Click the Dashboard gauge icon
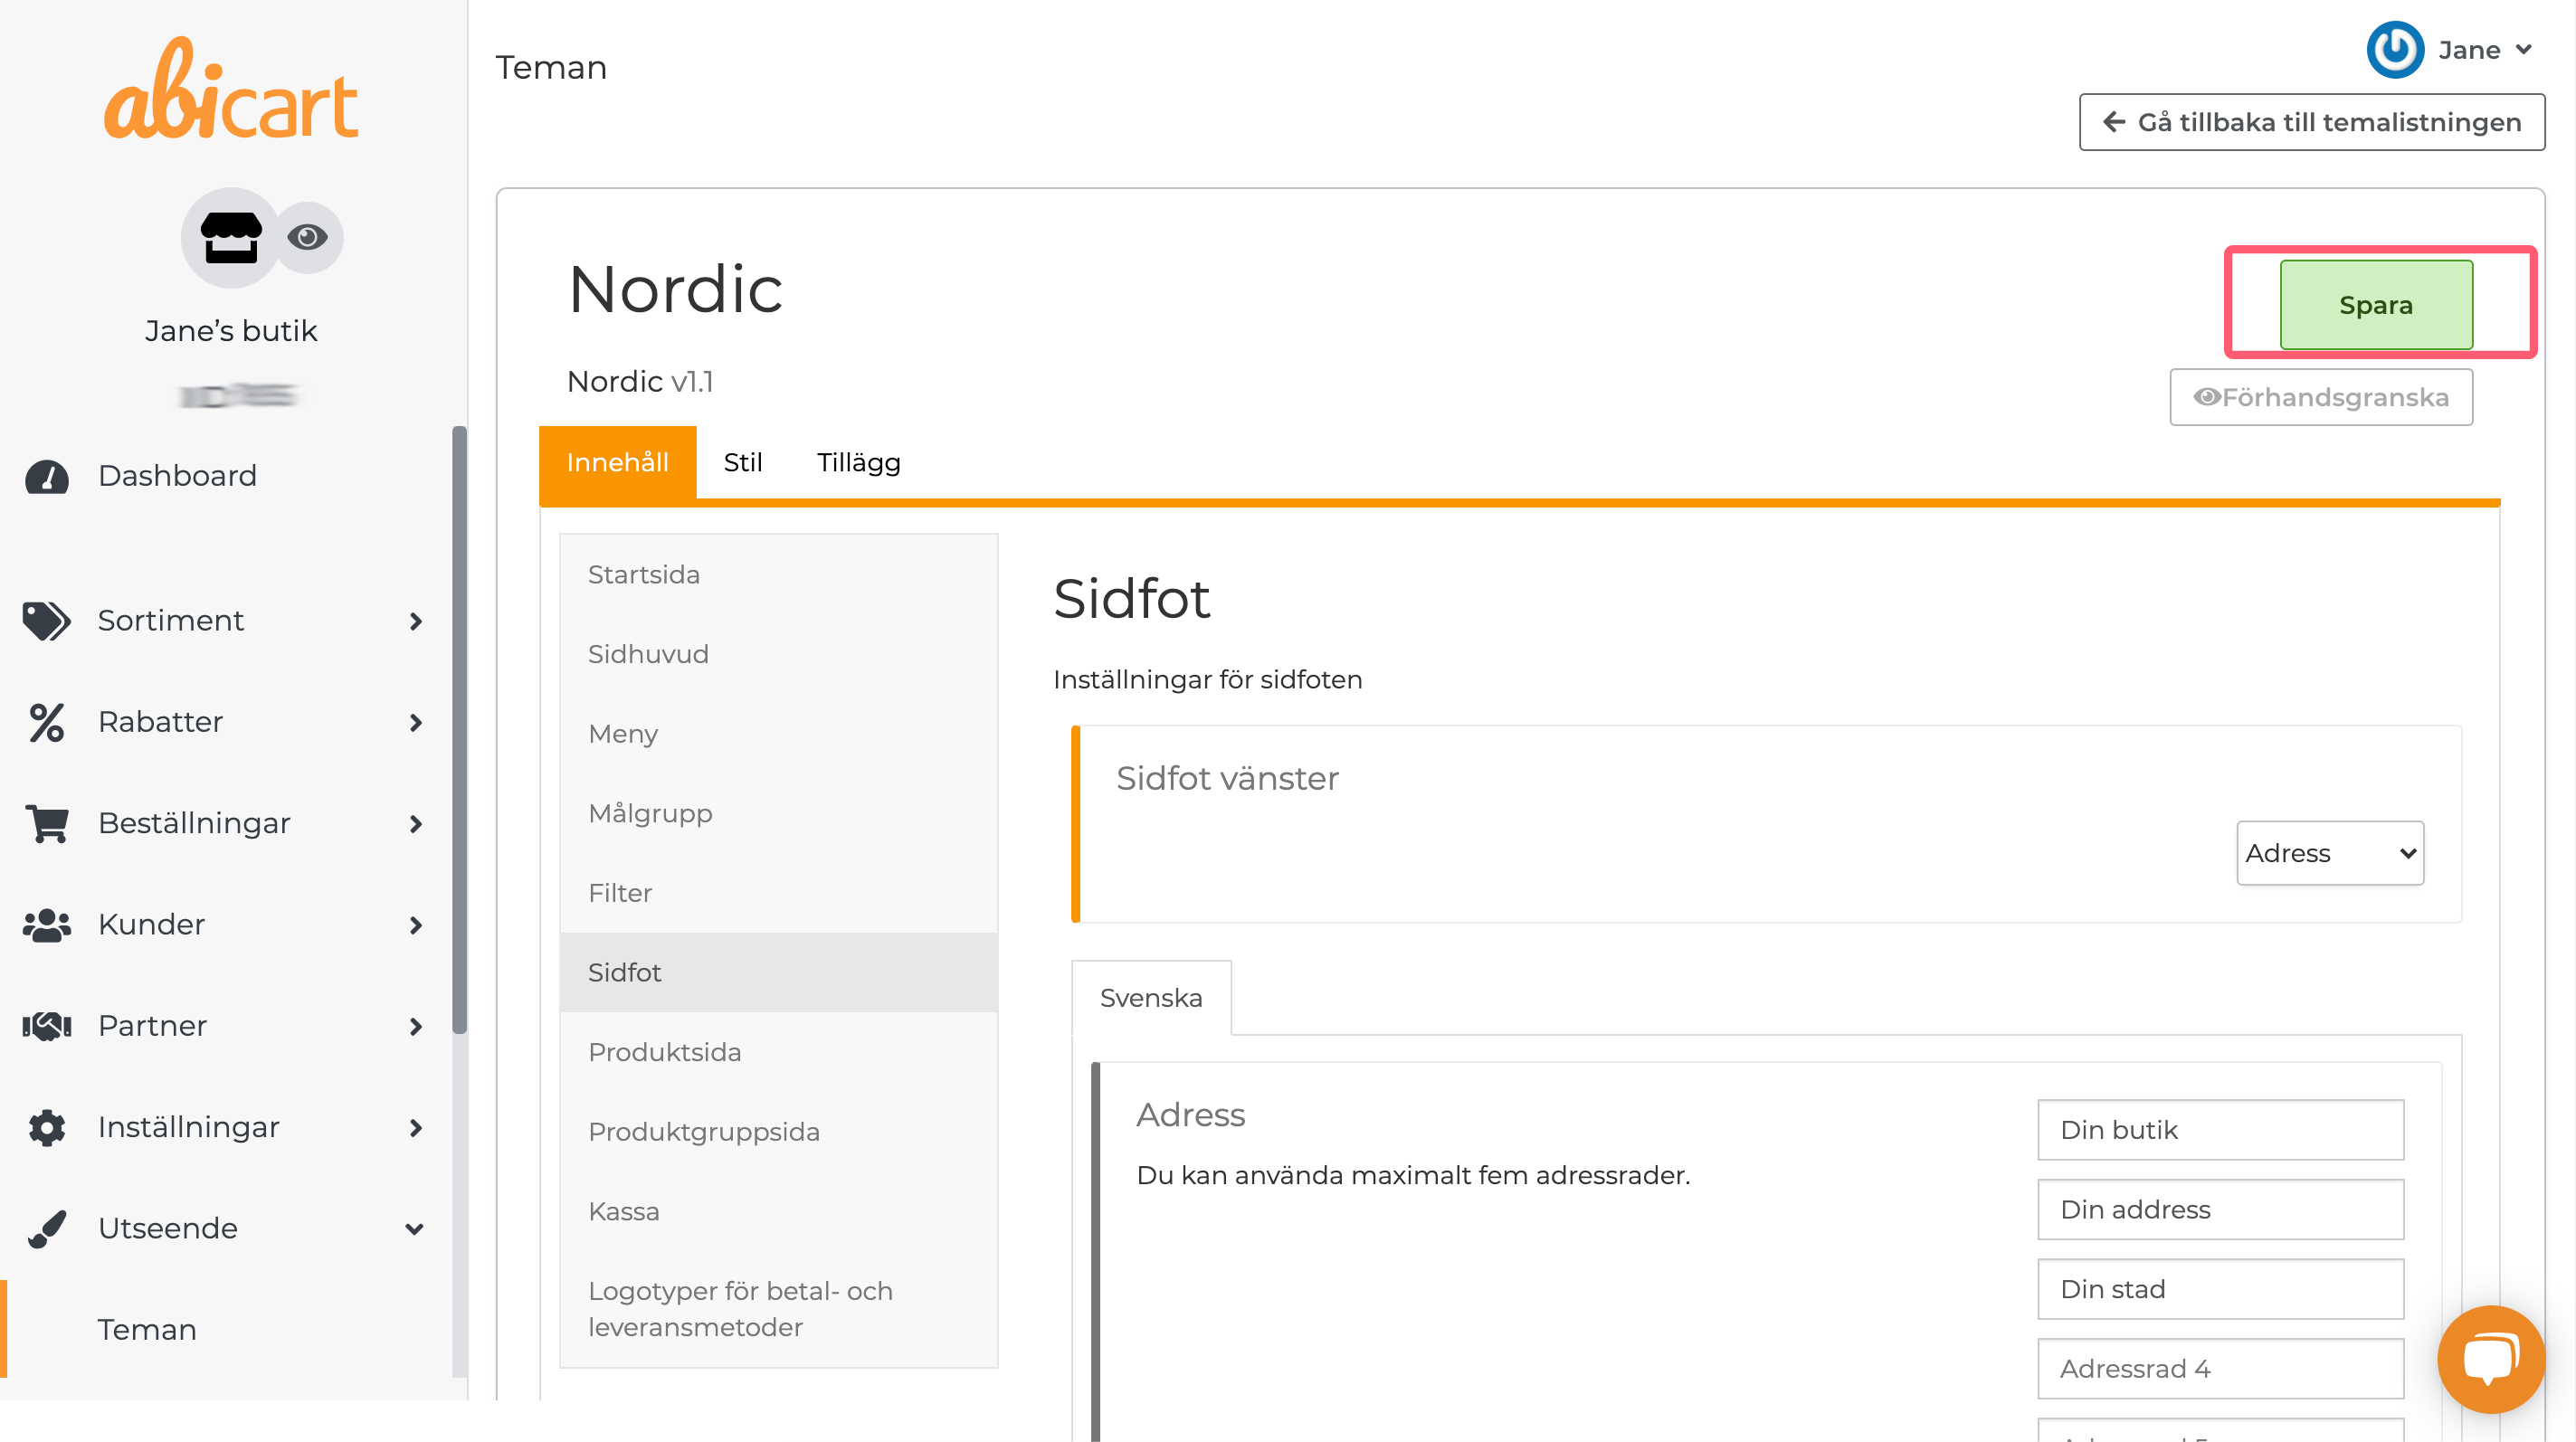This screenshot has height=1442, width=2576. tap(46, 477)
